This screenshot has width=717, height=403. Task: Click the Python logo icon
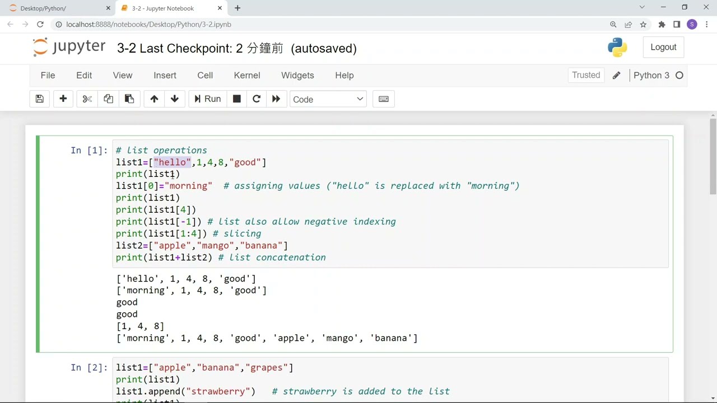617,48
